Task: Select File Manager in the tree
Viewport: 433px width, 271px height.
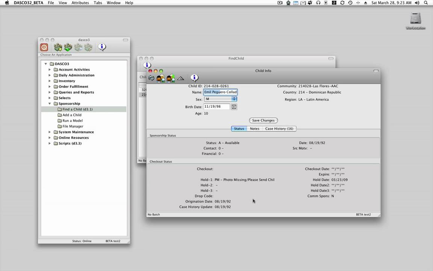Action: [x=73, y=126]
